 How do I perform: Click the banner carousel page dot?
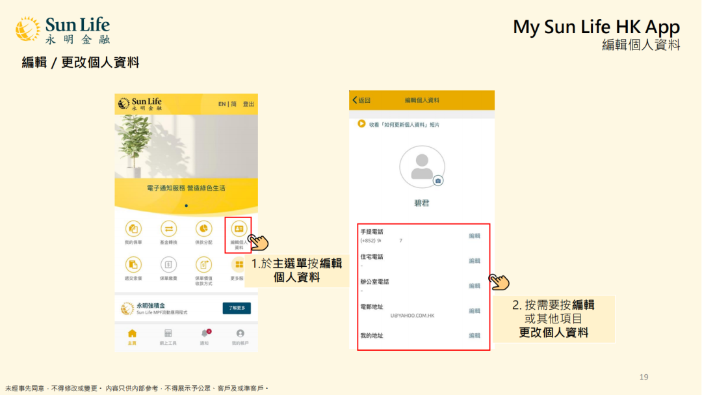(187, 206)
